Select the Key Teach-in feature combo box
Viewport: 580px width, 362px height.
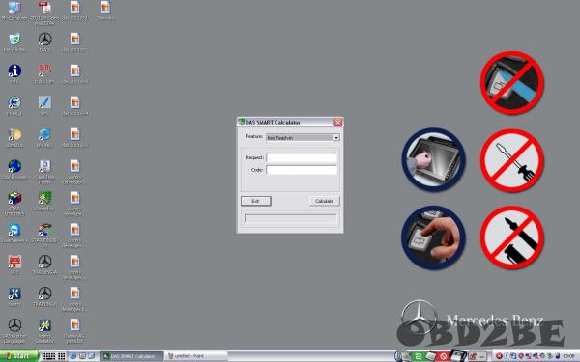click(x=303, y=137)
